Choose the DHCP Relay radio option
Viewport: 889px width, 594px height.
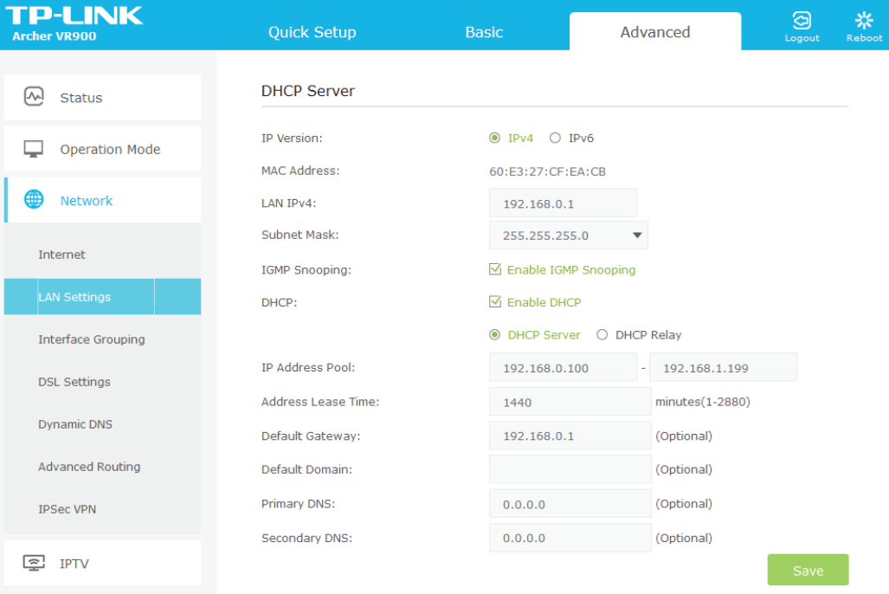602,335
